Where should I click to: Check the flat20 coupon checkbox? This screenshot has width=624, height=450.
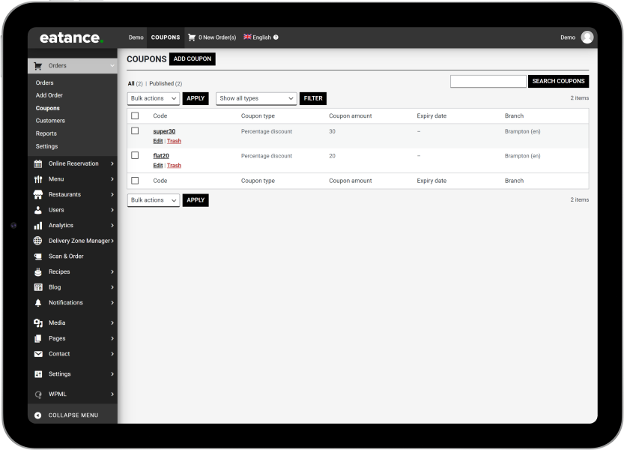pos(135,155)
